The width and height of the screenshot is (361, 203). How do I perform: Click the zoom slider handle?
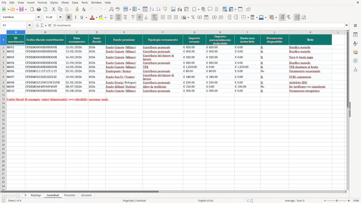coord(337,201)
